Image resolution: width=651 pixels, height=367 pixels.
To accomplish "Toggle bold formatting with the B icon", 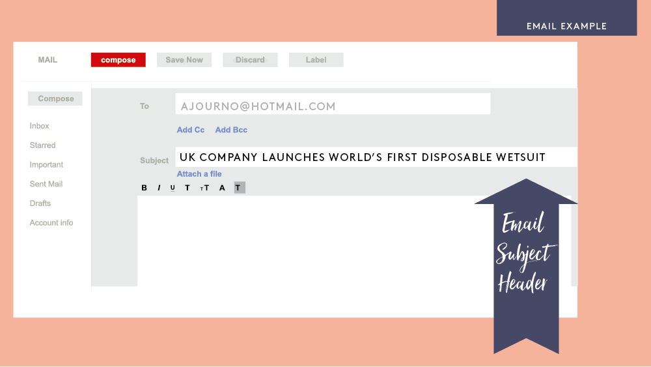I will (x=144, y=188).
